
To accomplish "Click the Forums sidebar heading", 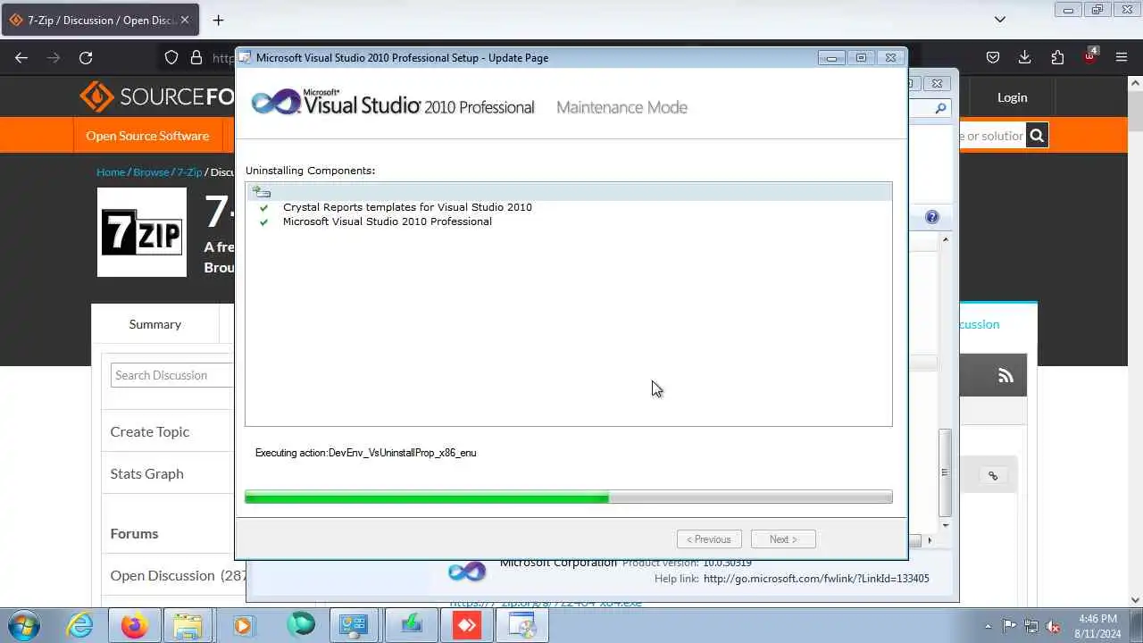I will pyautogui.click(x=134, y=533).
